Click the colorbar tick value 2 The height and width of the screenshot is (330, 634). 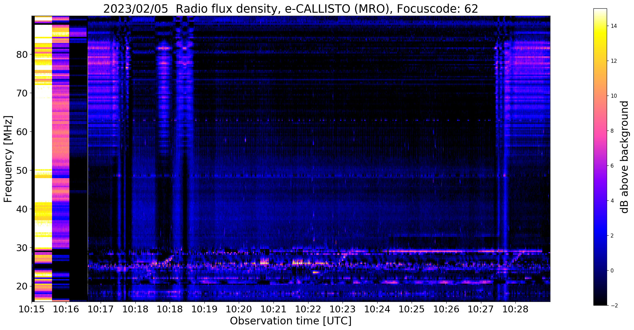click(x=612, y=236)
